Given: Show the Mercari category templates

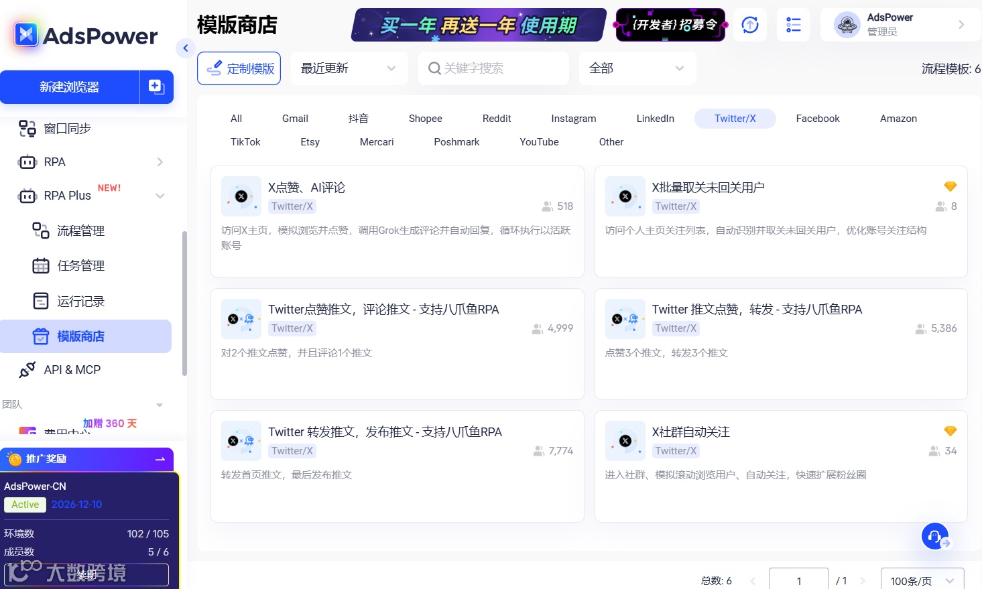Looking at the screenshot, I should (x=377, y=142).
